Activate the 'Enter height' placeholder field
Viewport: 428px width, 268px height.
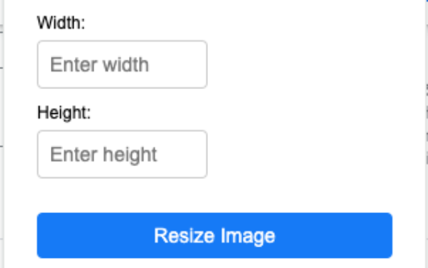point(122,154)
